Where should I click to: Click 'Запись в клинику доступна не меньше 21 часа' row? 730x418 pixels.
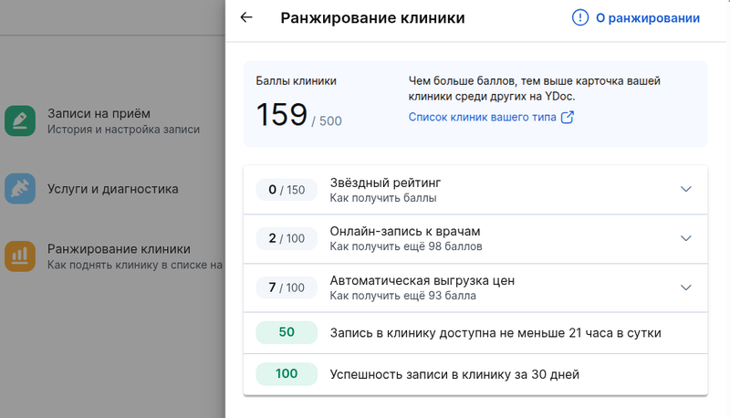[x=475, y=333]
